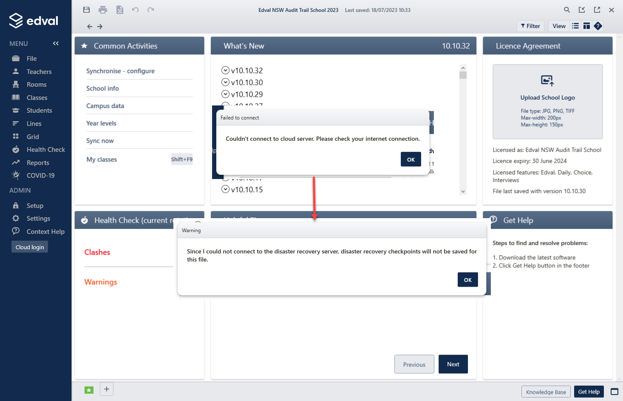Click the Undo arrow icon
623x401 pixels.
pyautogui.click(x=135, y=10)
